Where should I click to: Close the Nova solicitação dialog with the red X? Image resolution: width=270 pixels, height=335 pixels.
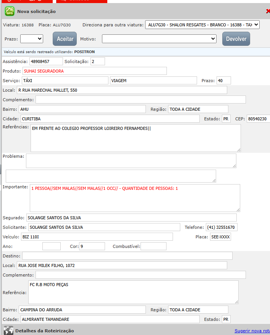[x=268, y=11]
